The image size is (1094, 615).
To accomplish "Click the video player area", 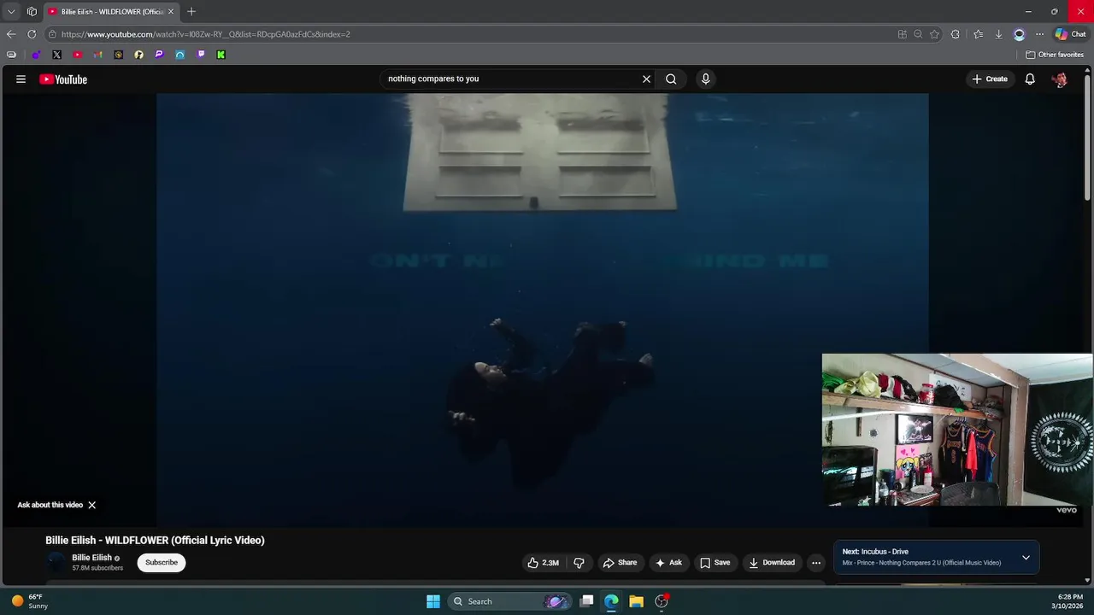I will coord(542,310).
